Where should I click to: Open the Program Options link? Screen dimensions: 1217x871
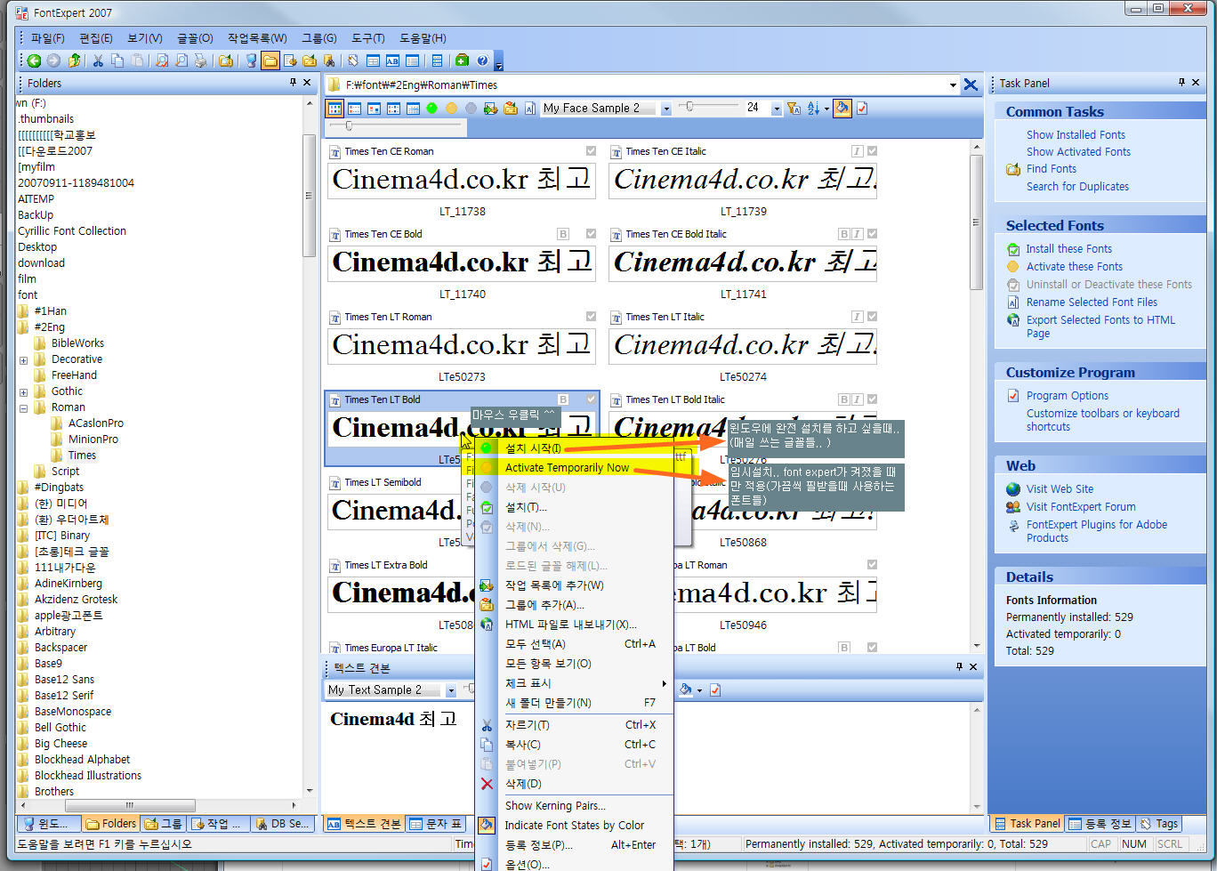tap(1068, 396)
